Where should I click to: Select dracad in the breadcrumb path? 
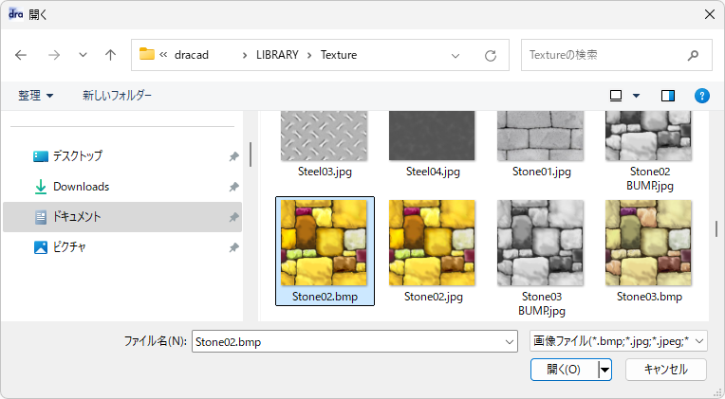(x=192, y=55)
